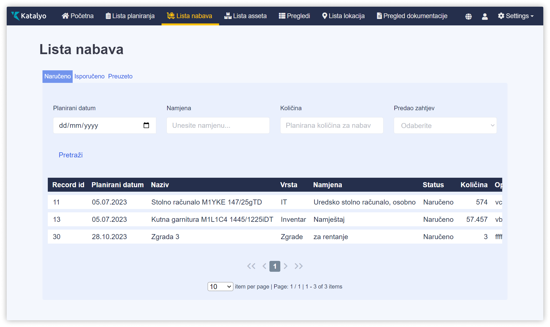Switch to Preuzeto tab
Viewport: 550px width, 327px height.
[x=120, y=76]
